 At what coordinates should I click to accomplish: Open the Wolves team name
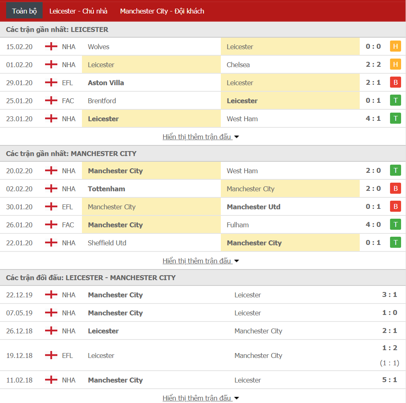pyautogui.click(x=98, y=47)
